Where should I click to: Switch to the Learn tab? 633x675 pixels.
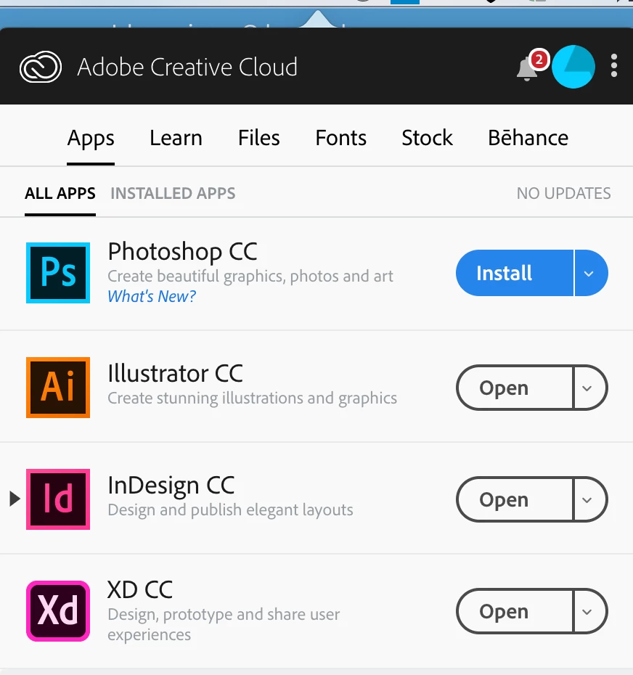click(x=176, y=138)
